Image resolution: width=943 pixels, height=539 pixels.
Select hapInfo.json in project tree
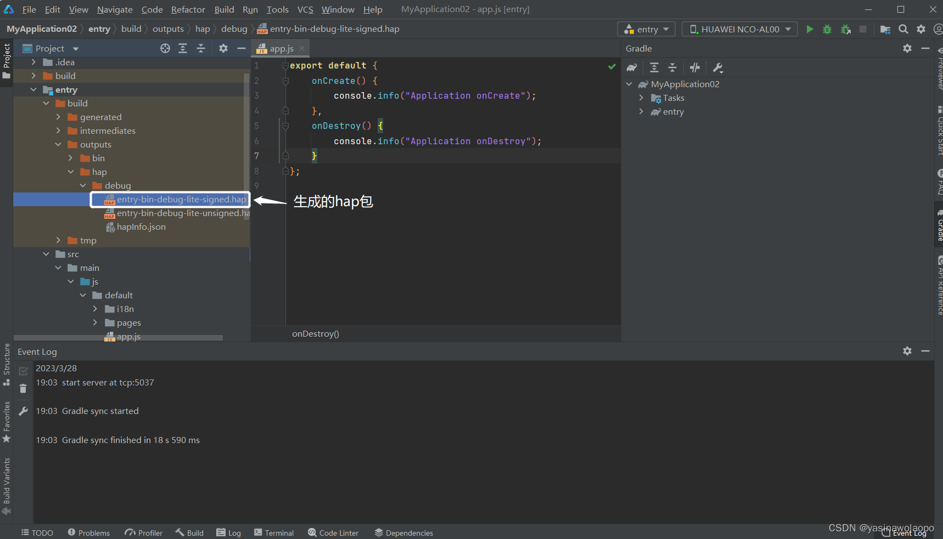pos(141,226)
